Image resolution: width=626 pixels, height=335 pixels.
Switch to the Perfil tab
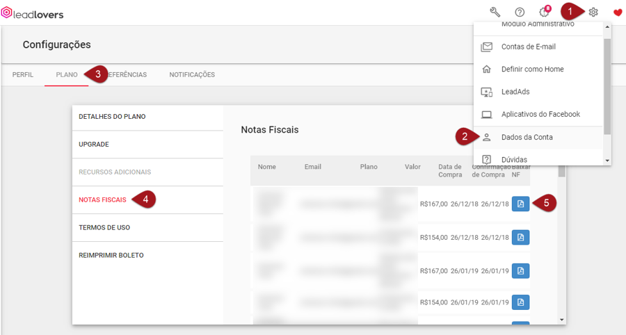(x=22, y=75)
